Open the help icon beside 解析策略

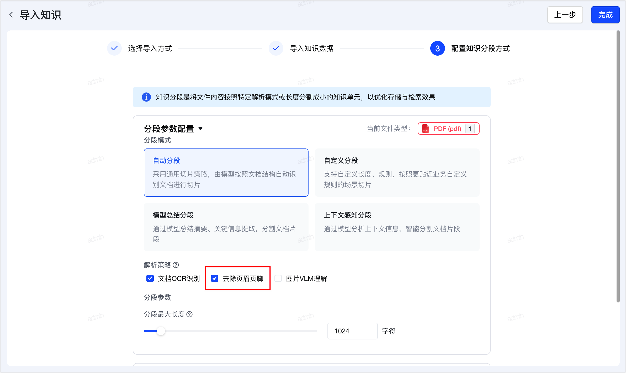coord(176,265)
